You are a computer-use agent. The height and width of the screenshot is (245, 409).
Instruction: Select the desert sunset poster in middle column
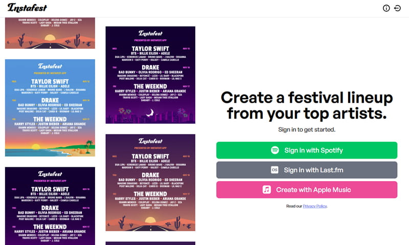point(150,183)
